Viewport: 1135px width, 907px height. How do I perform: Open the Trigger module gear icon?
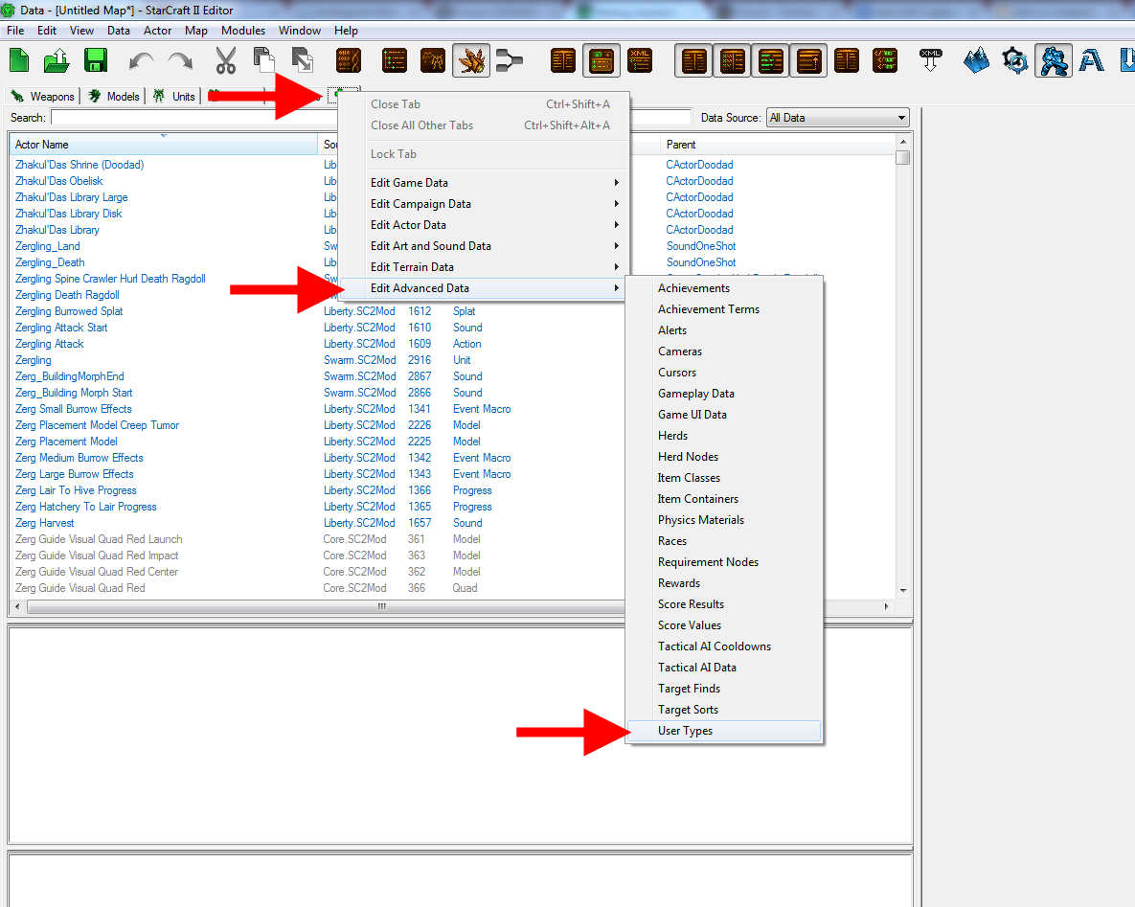[x=1015, y=60]
